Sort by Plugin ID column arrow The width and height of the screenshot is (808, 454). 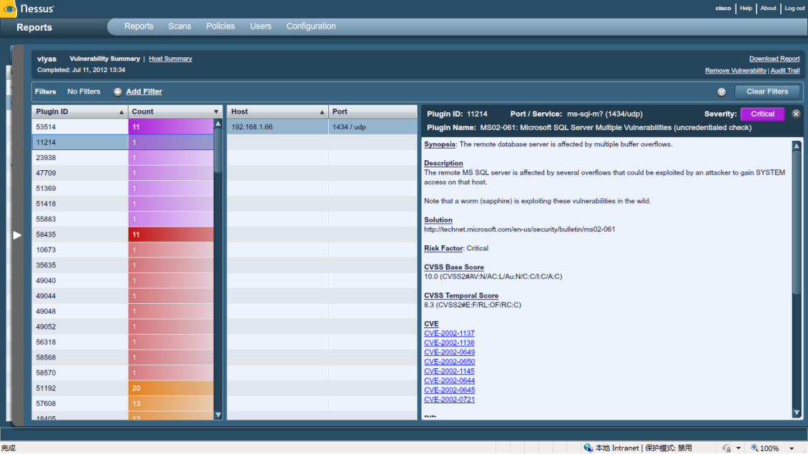122,112
